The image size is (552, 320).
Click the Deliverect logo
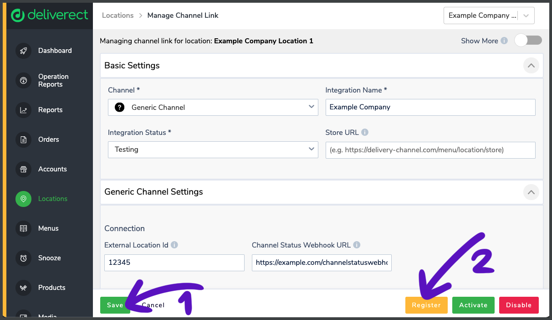50,15
